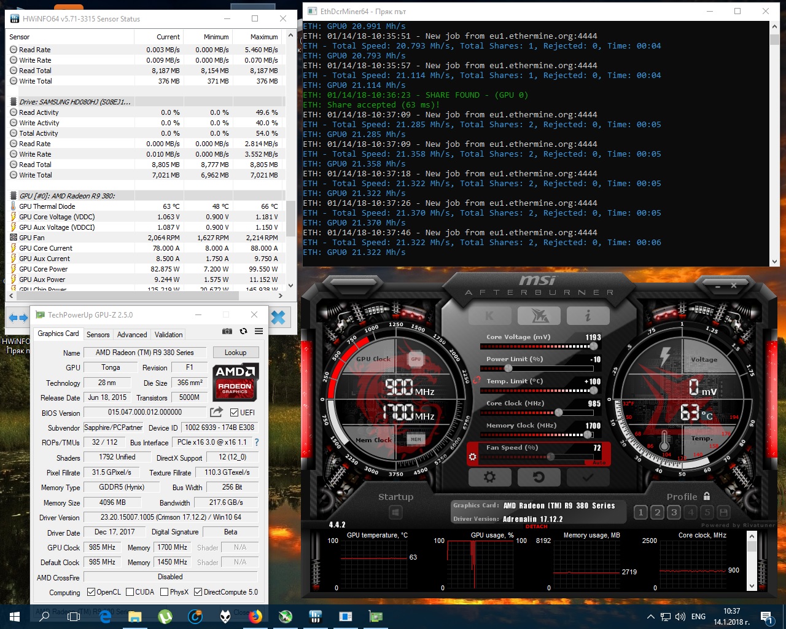Open the Action Center notifications icon

click(766, 616)
